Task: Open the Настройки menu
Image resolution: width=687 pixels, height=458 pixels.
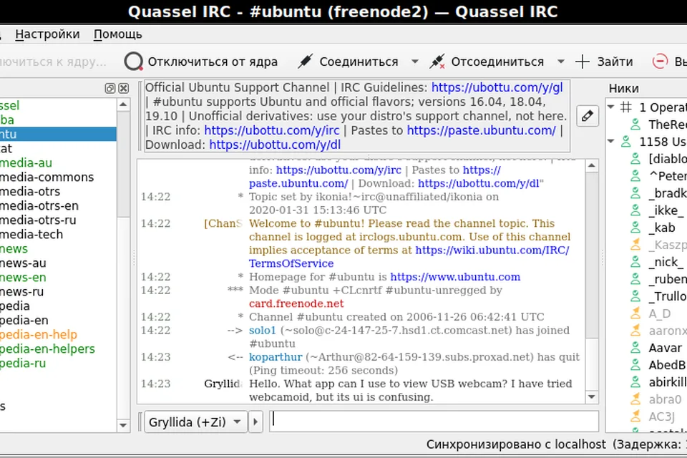Action: click(x=47, y=34)
